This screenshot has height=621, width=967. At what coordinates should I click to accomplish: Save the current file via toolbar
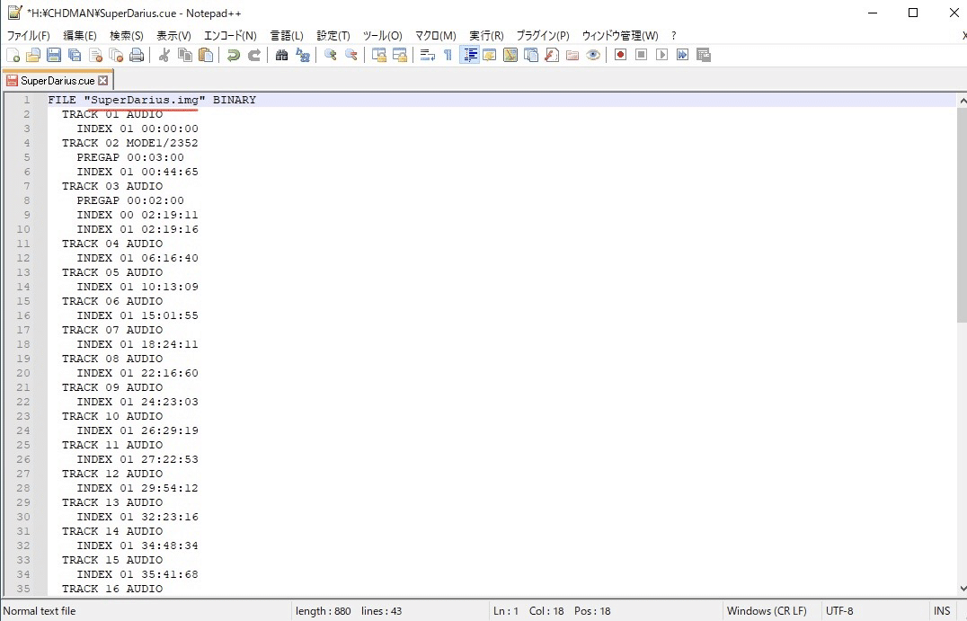tap(54, 56)
